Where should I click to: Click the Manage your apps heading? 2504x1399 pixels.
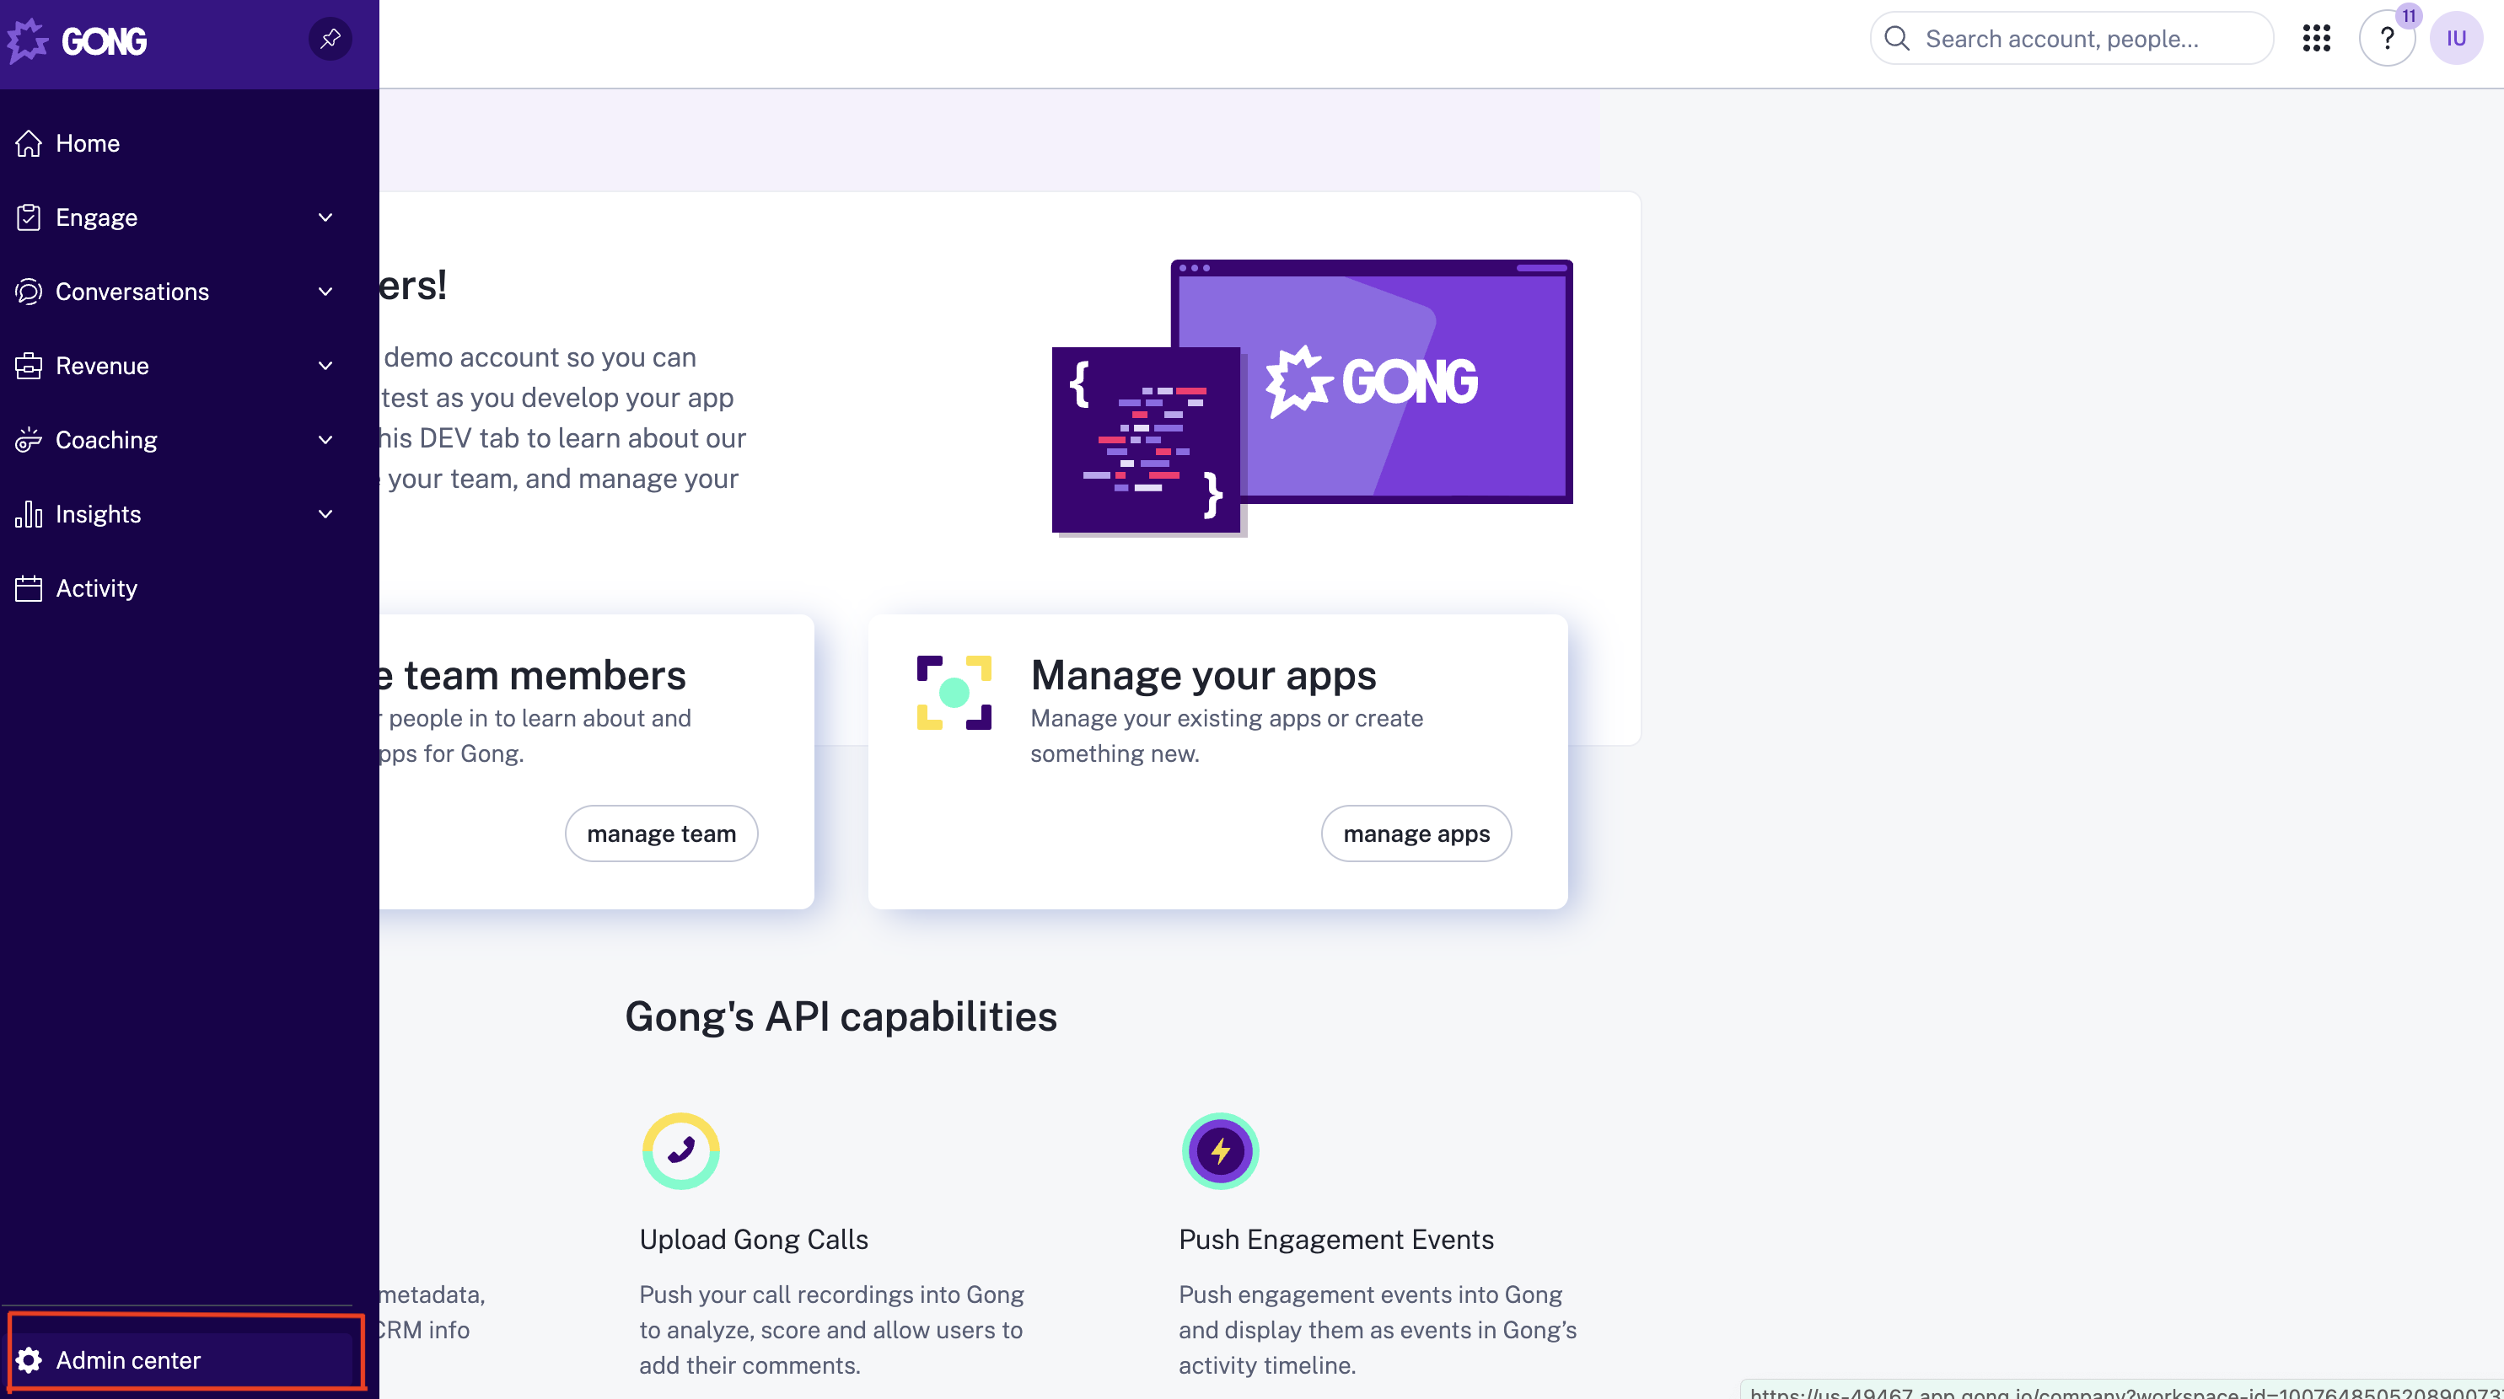tap(1203, 675)
